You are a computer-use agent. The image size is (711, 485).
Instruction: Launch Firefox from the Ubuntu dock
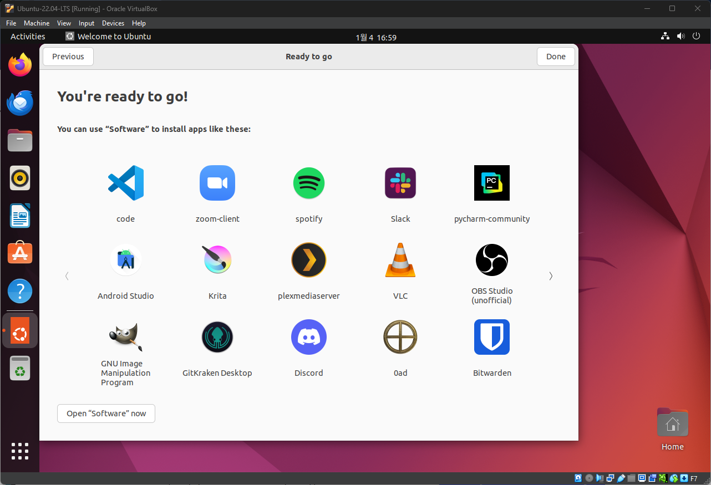point(20,65)
